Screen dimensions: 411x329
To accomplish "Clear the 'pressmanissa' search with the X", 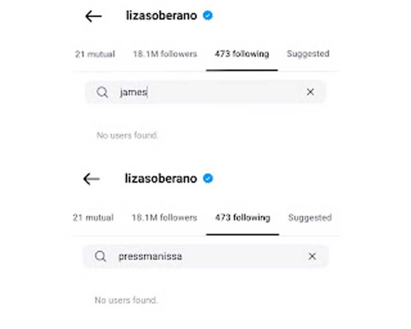I will [x=312, y=256].
